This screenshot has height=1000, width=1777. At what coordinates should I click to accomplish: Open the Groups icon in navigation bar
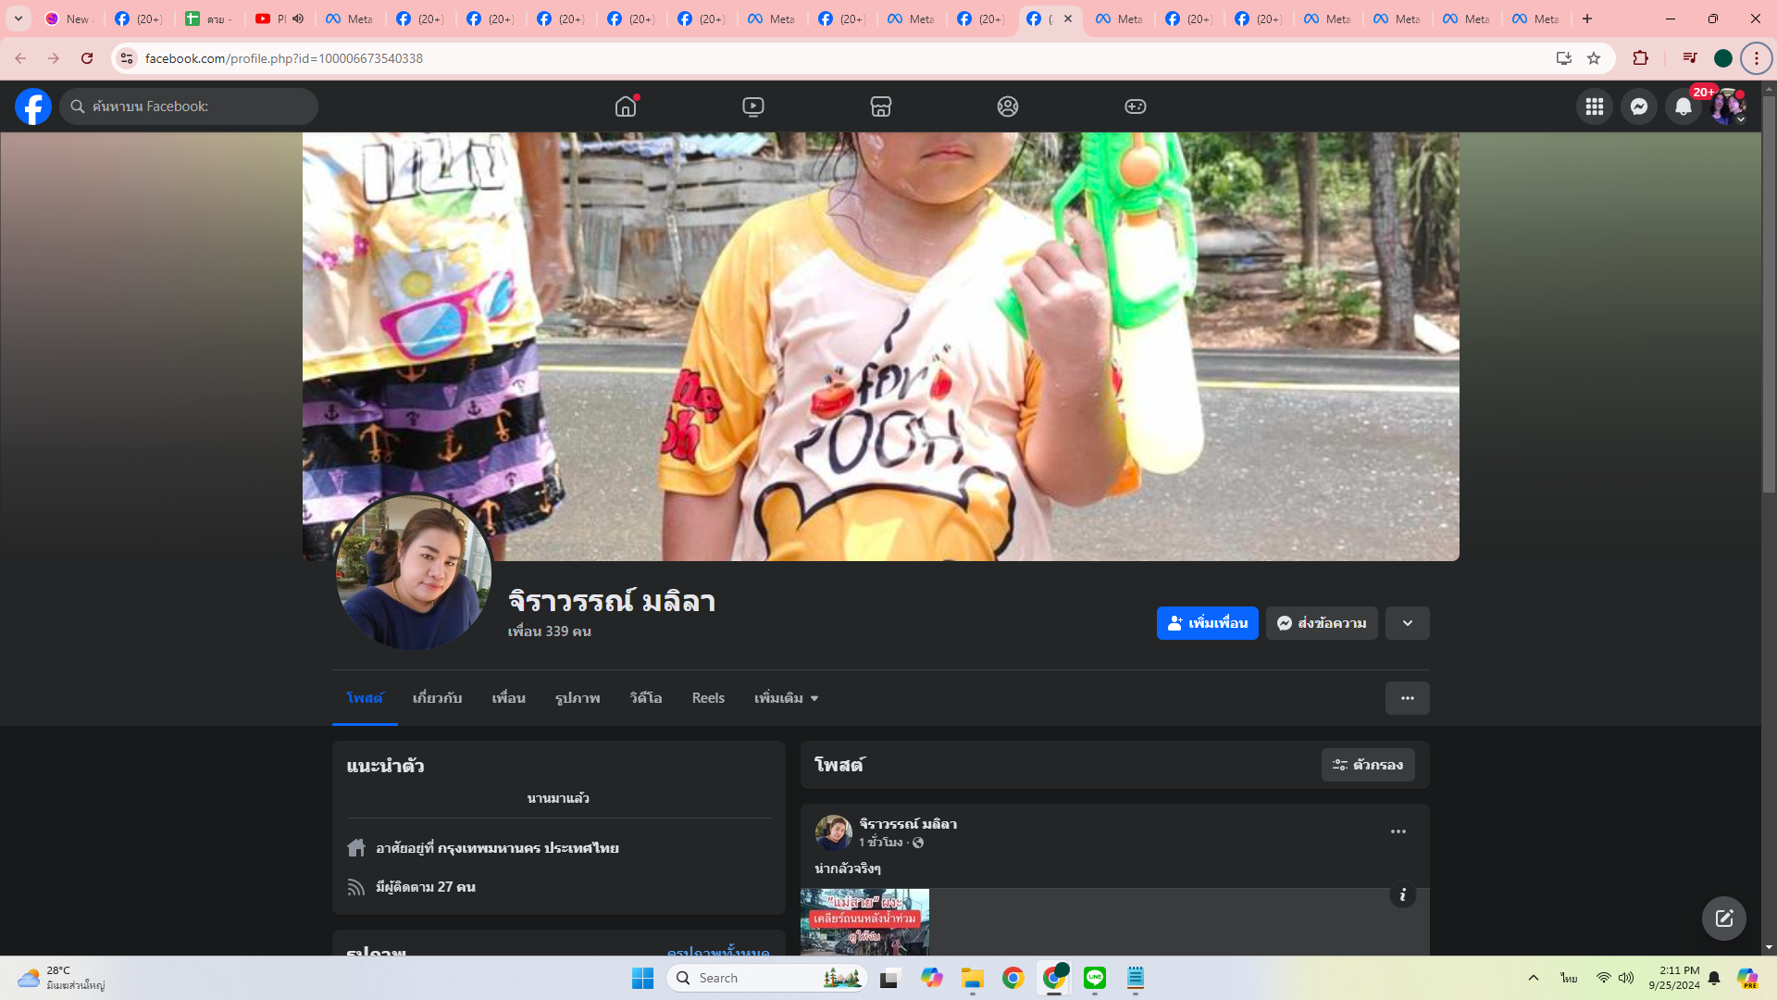(x=1008, y=106)
